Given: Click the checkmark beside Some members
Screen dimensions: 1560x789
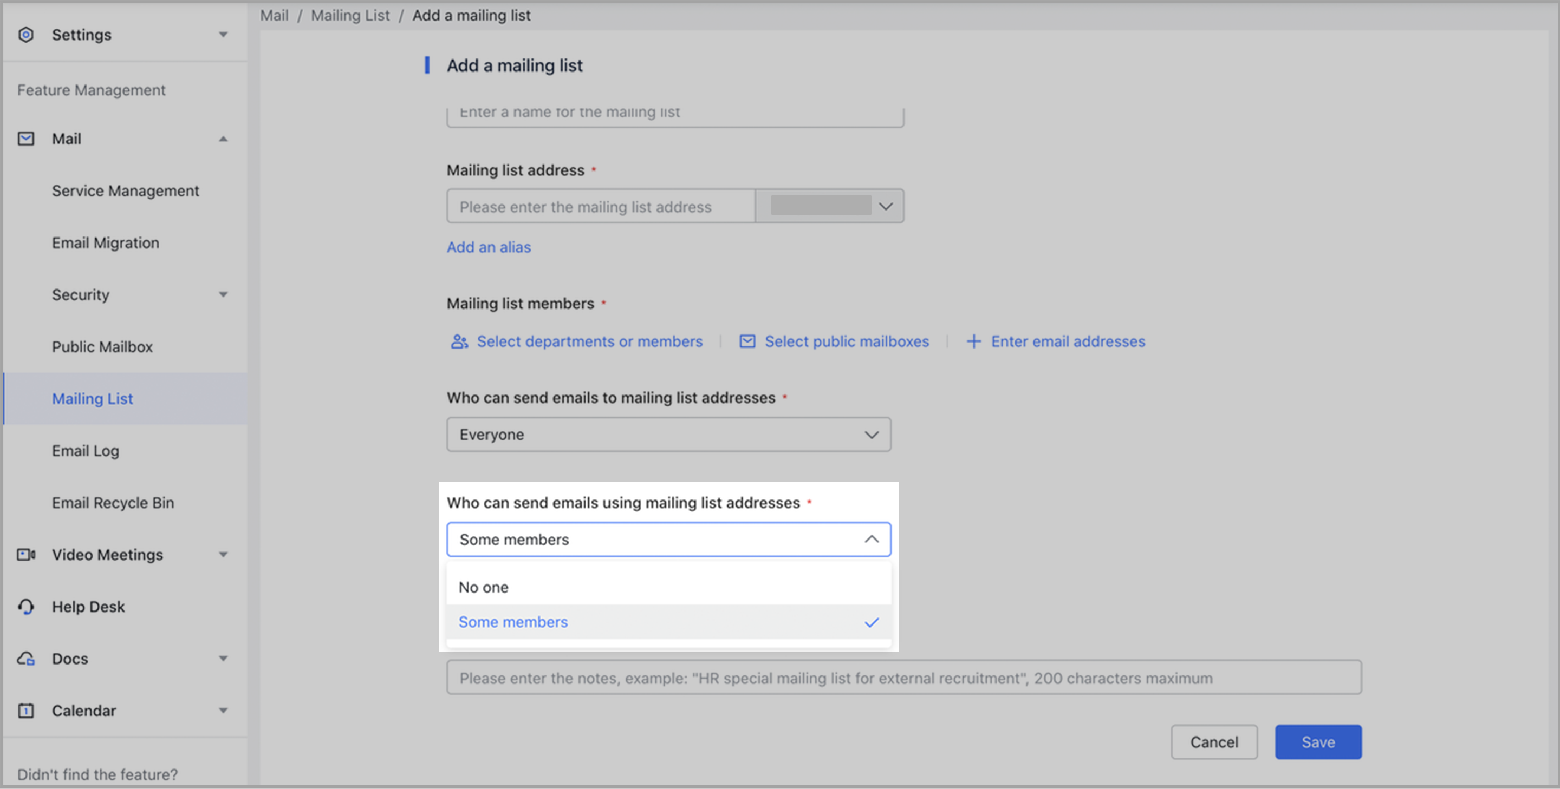Looking at the screenshot, I should point(872,622).
